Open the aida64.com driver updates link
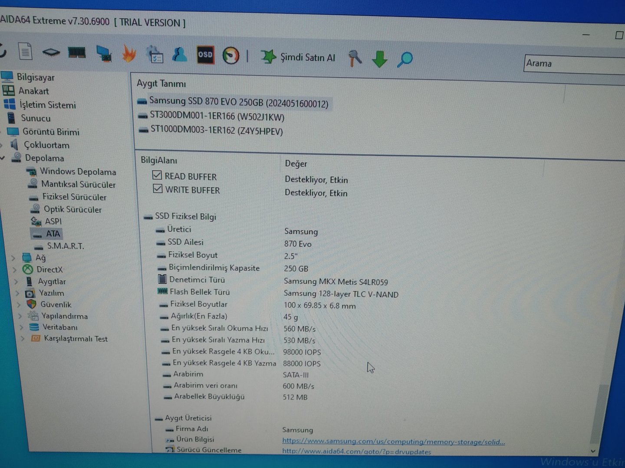 tap(356, 451)
